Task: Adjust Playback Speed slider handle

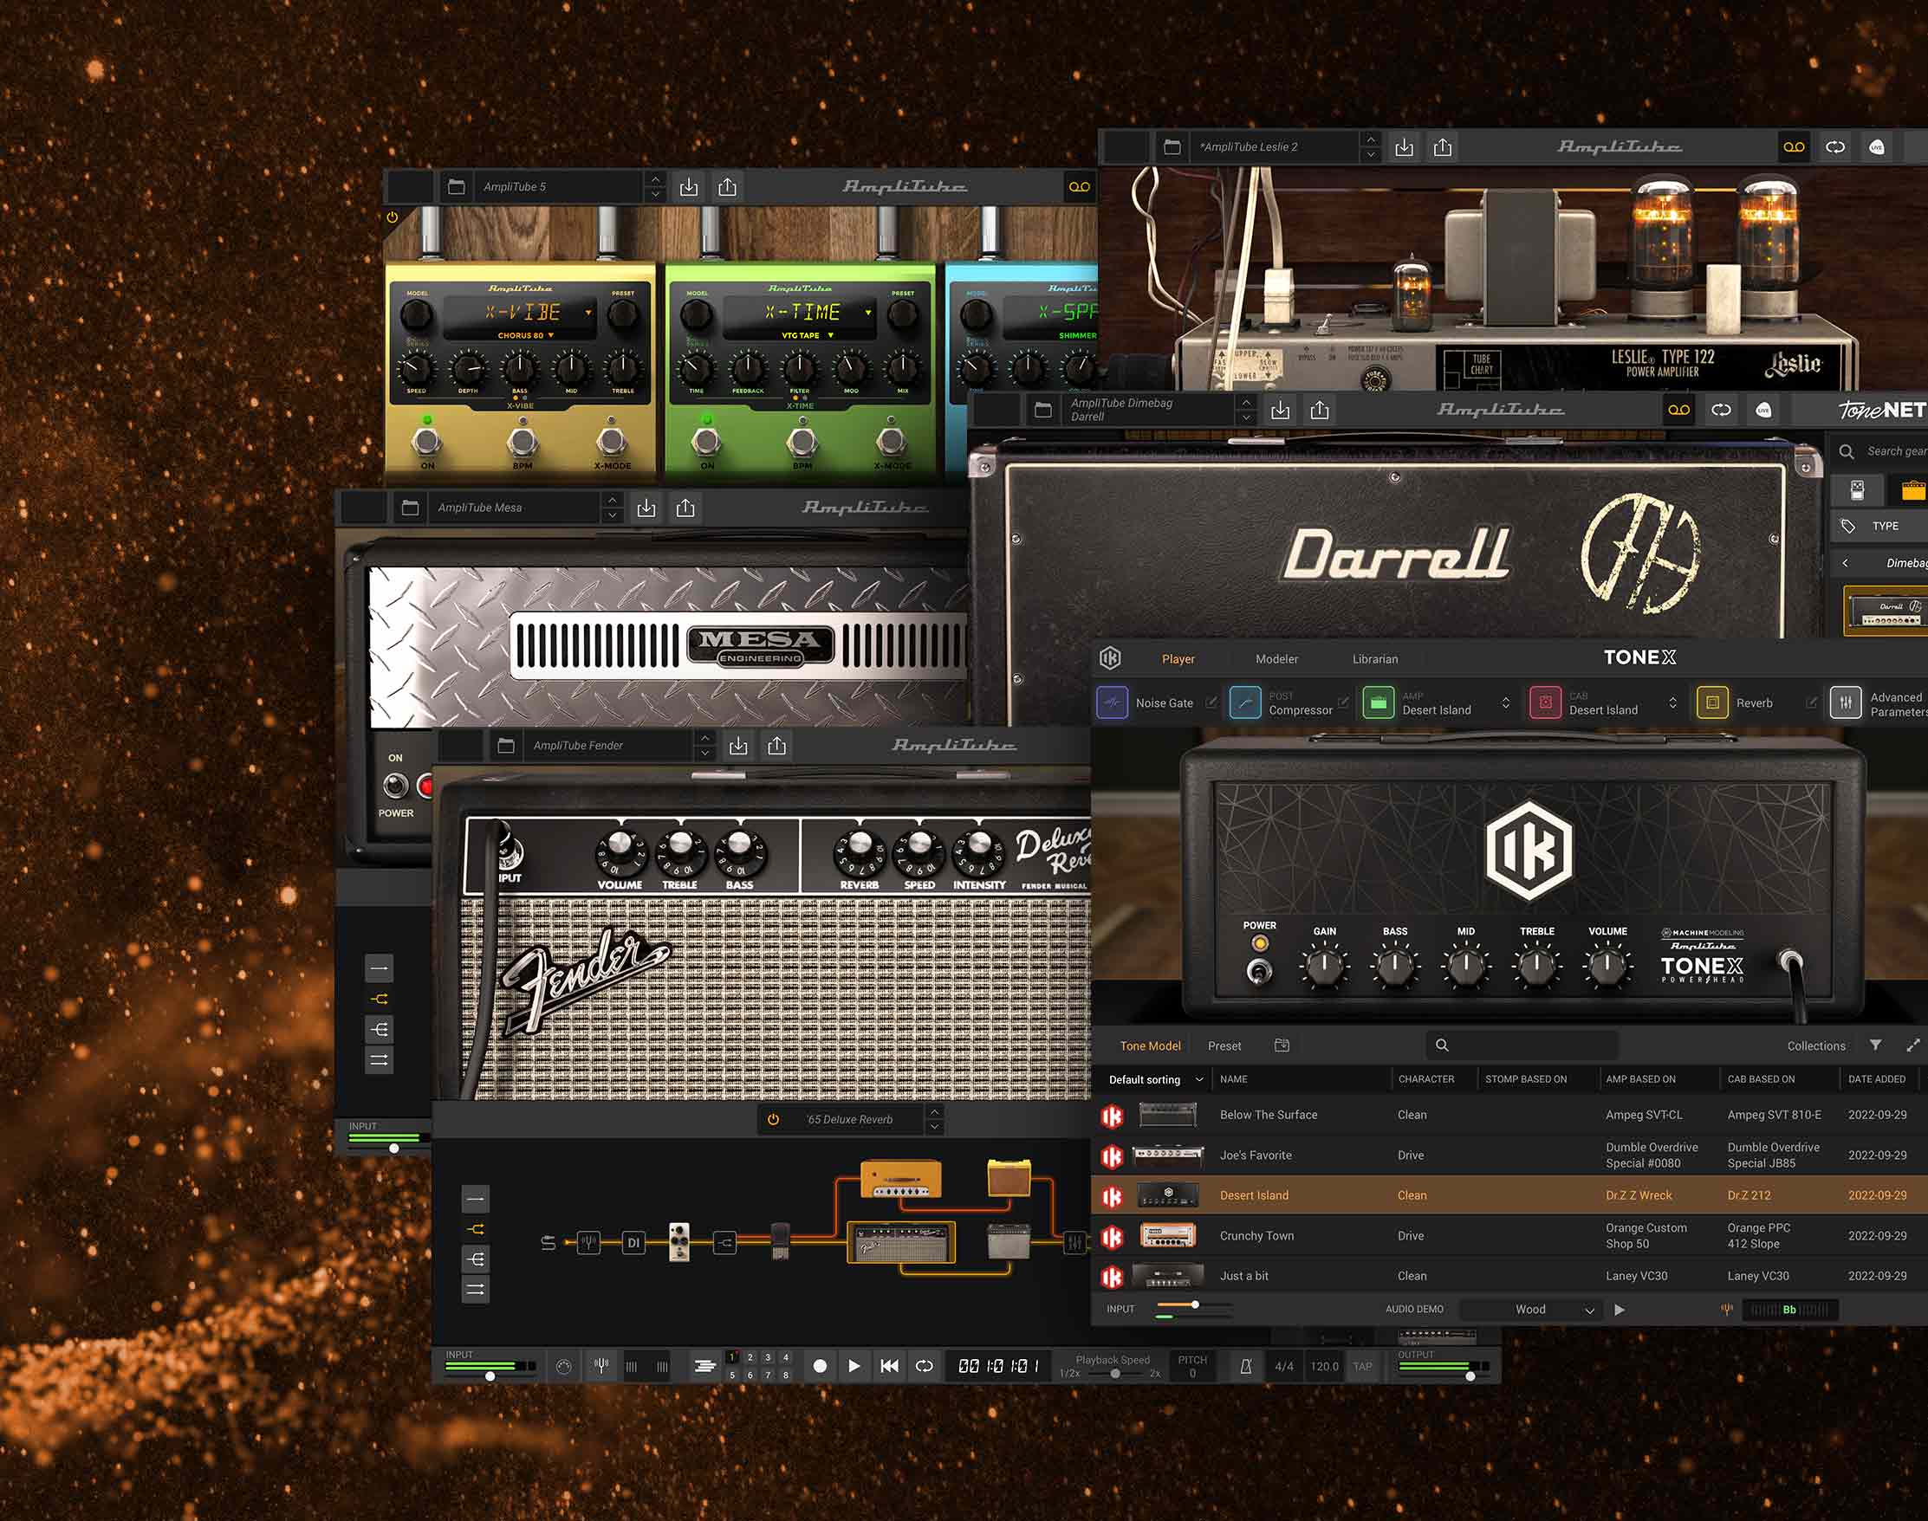Action: (1114, 1373)
